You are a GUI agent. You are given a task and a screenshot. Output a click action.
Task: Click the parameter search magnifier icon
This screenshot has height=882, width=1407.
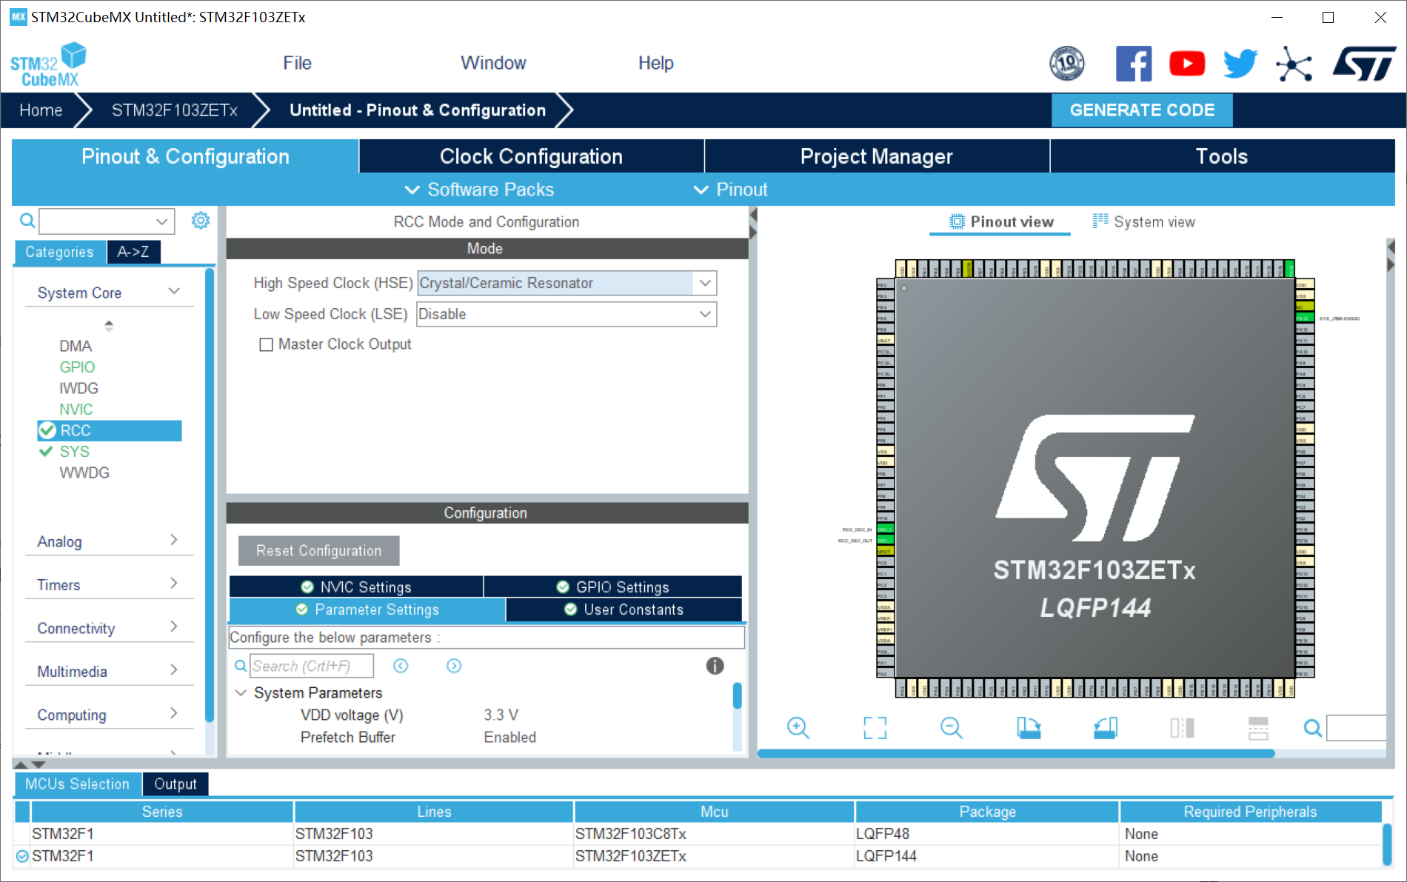click(241, 666)
